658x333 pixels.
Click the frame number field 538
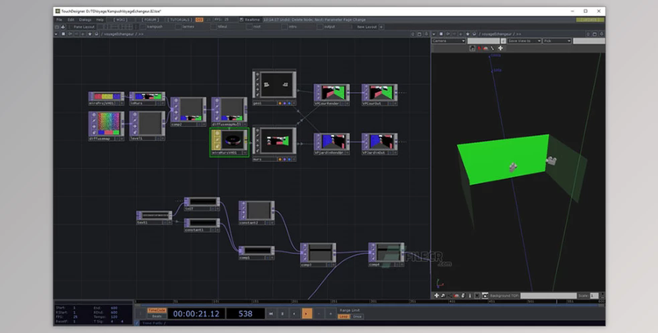point(246,314)
